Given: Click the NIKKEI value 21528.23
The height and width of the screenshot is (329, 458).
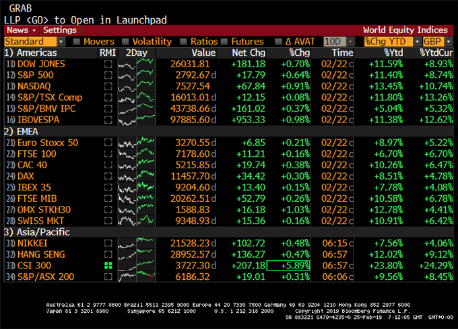Looking at the screenshot, I should coord(190,244).
